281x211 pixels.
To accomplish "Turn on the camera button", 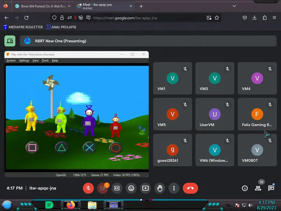I will [103, 188].
